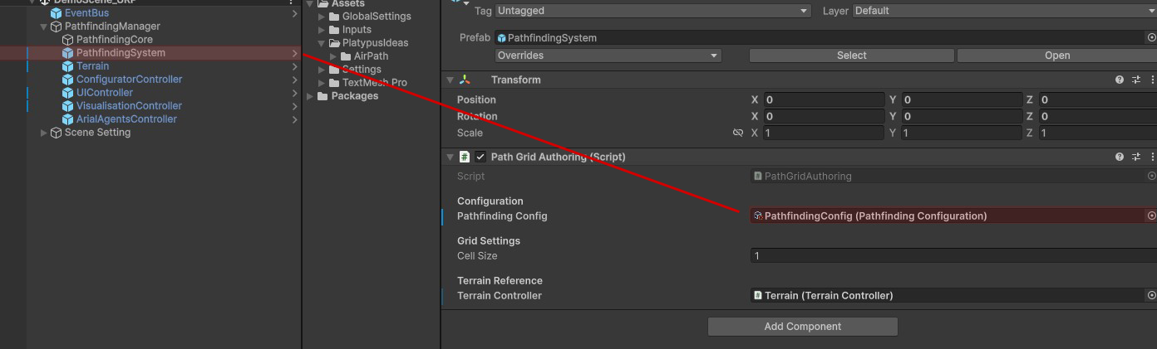This screenshot has height=349, width=1157.
Task: Collapse the Transform component foldout
Action: [450, 80]
